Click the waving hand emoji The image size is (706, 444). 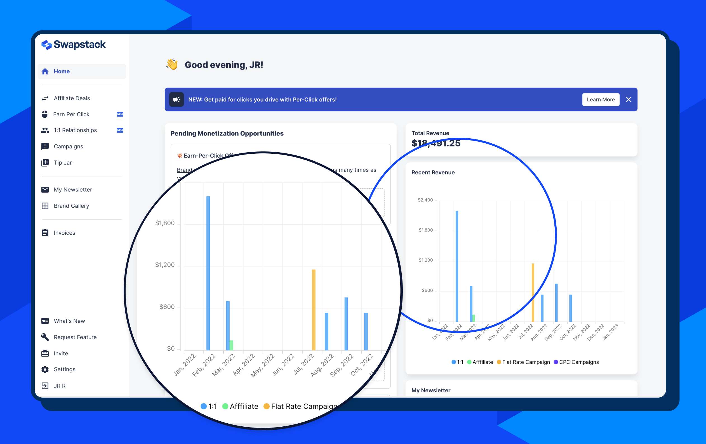point(172,64)
